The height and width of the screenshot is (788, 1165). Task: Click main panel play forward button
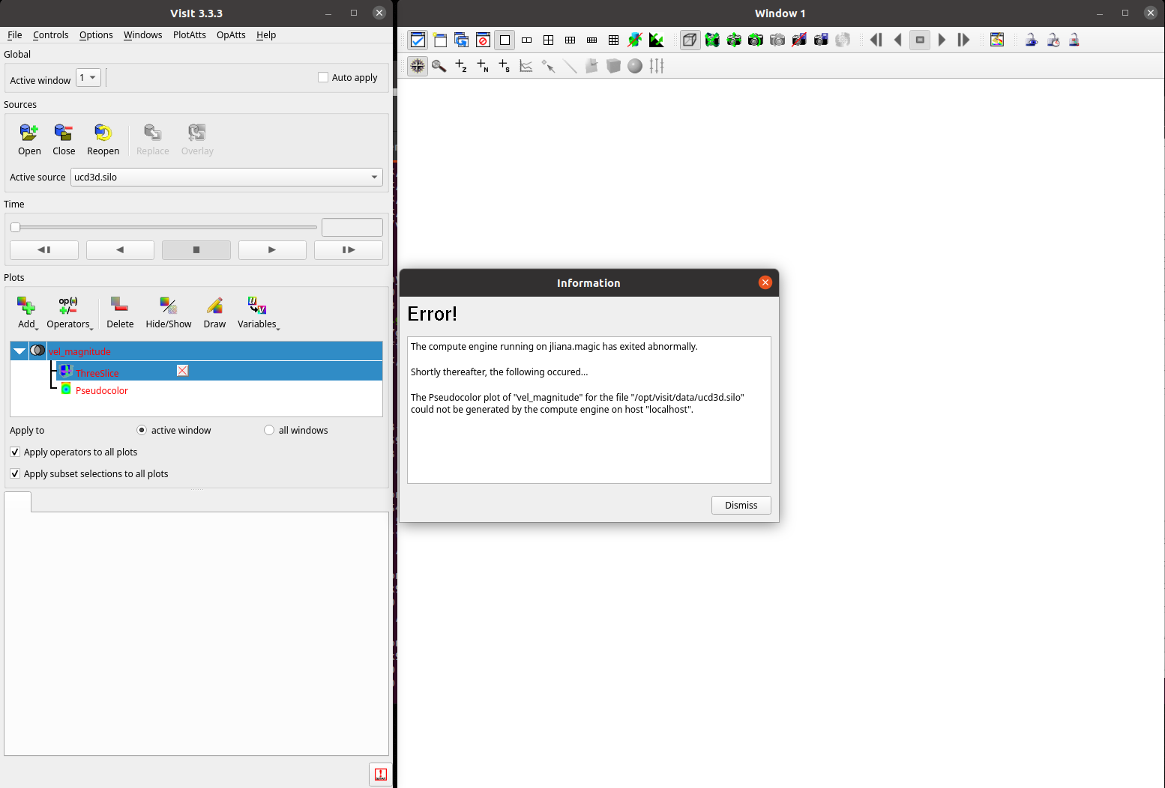272,249
